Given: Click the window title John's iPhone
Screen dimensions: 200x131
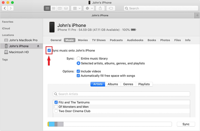Looking at the screenshot, I should pyautogui.click(x=102, y=3).
